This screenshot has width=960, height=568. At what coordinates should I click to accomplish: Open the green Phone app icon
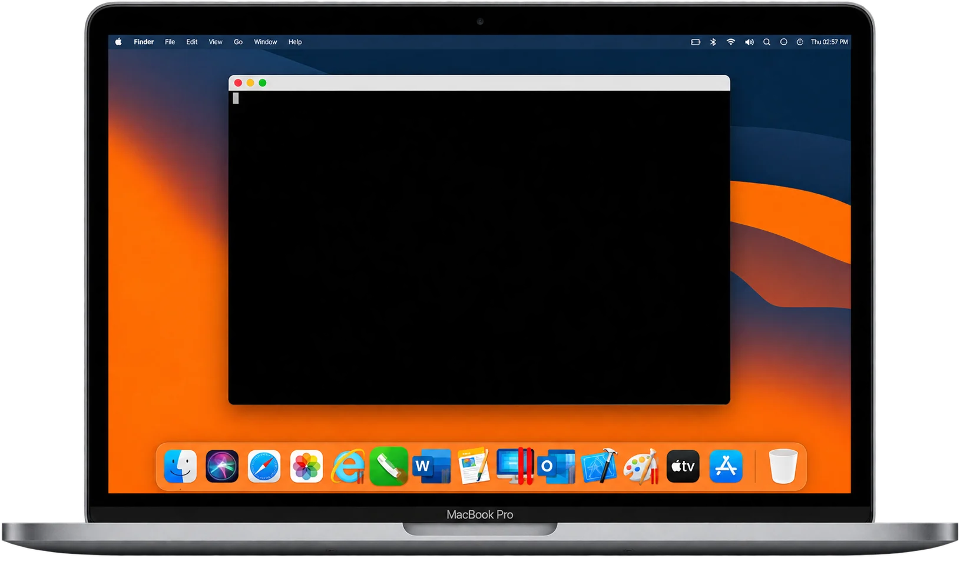click(389, 466)
